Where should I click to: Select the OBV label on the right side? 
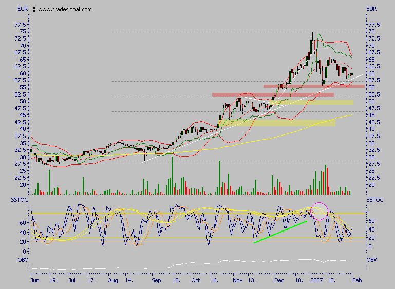click(371, 260)
